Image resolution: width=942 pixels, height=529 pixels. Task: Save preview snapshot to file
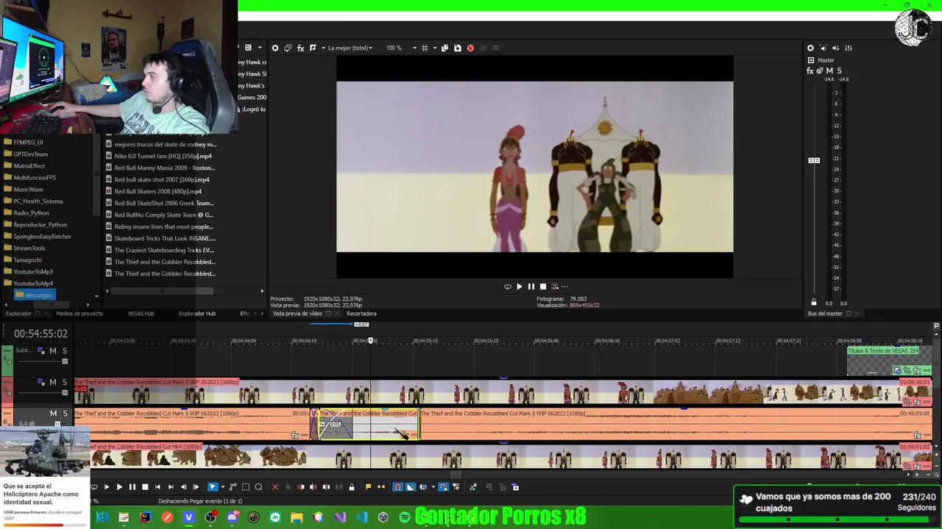tap(458, 48)
